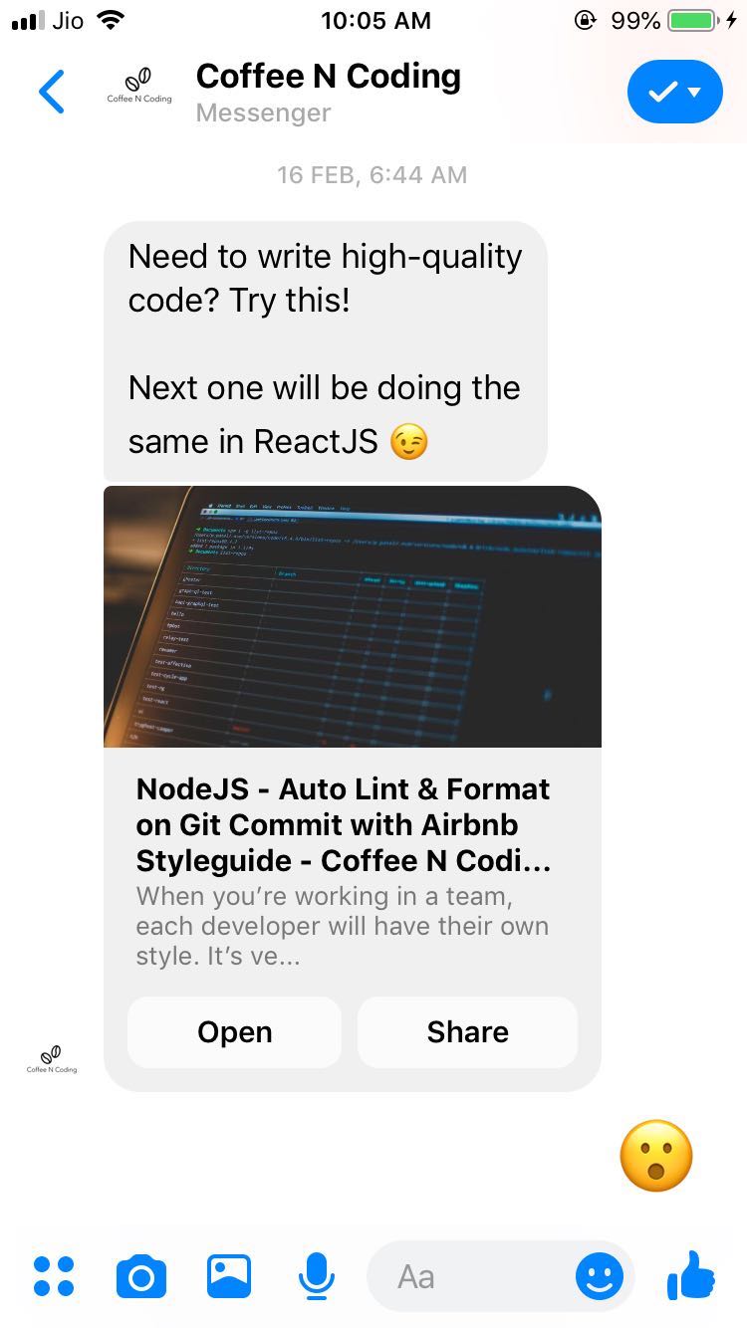
Task: Tap the Coffee N Coding conversation title
Action: [329, 77]
